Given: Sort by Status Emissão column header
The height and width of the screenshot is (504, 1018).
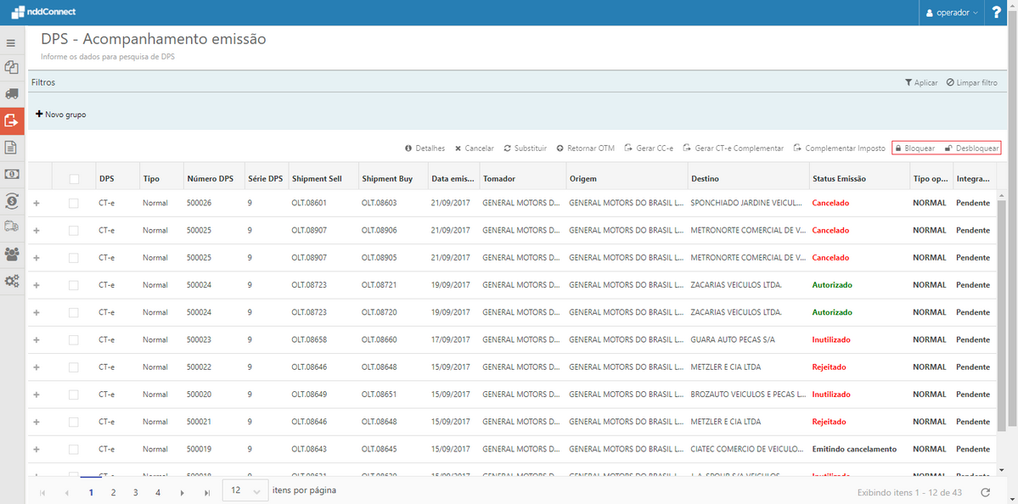Looking at the screenshot, I should pos(839,179).
